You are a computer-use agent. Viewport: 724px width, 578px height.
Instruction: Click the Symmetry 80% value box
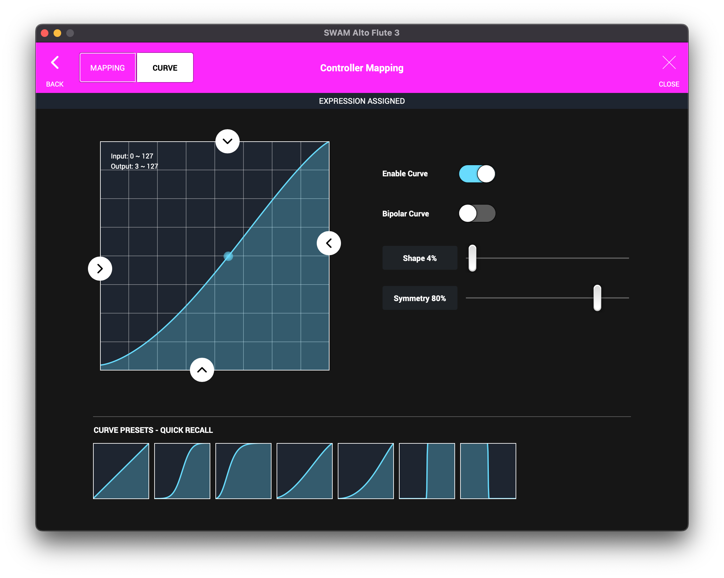(419, 298)
